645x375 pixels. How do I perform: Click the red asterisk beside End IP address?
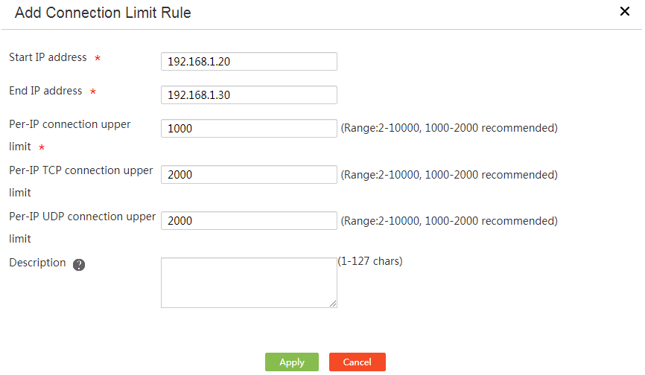click(93, 92)
